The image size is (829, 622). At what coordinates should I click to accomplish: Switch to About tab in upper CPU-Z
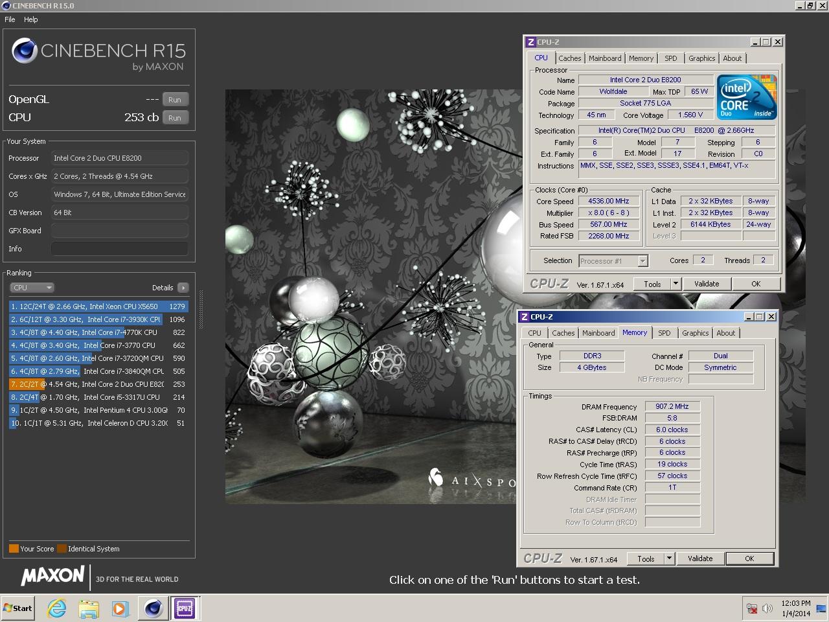732,58
